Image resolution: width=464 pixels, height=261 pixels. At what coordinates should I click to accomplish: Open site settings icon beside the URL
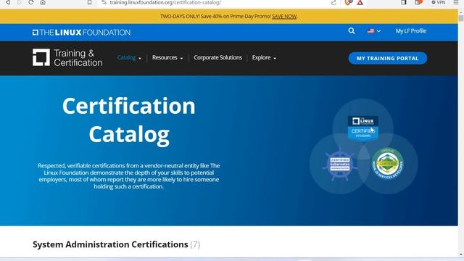tap(104, 2)
